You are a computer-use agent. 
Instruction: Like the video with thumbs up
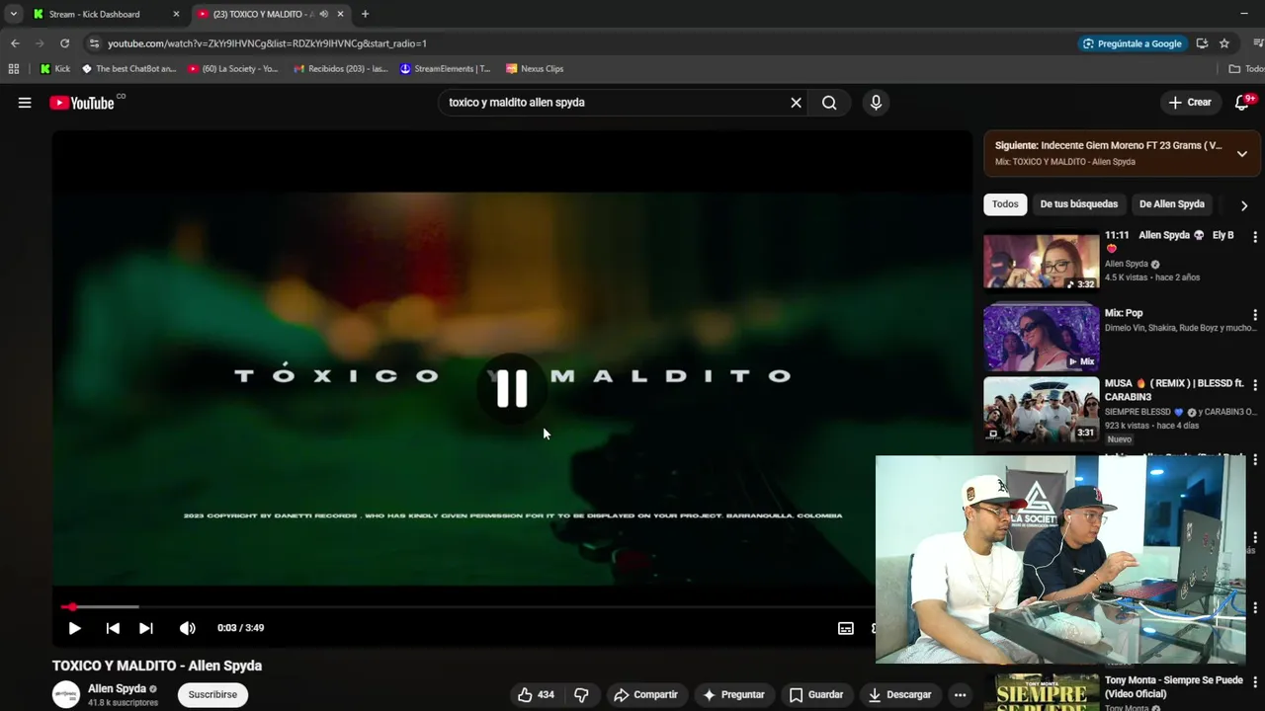coord(535,695)
